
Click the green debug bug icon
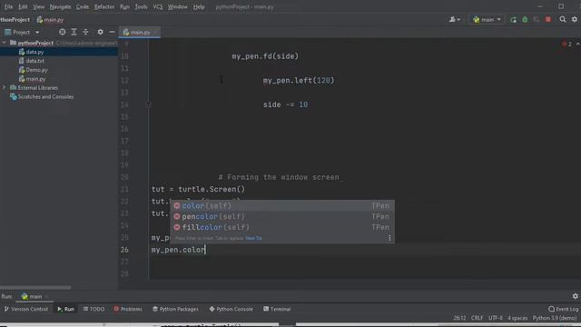point(525,19)
